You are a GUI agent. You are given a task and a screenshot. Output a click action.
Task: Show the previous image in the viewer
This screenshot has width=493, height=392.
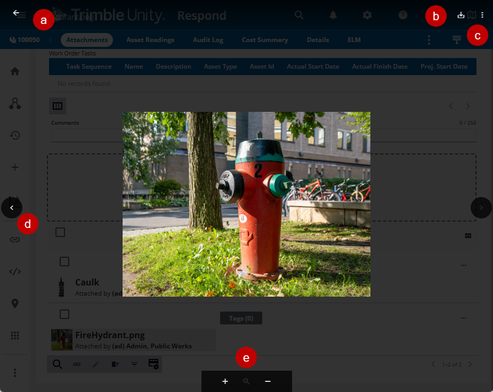(12, 208)
